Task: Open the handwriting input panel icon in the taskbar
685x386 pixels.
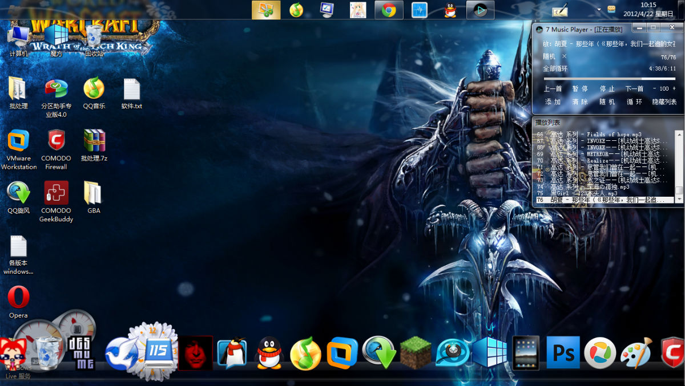Action: (559, 10)
